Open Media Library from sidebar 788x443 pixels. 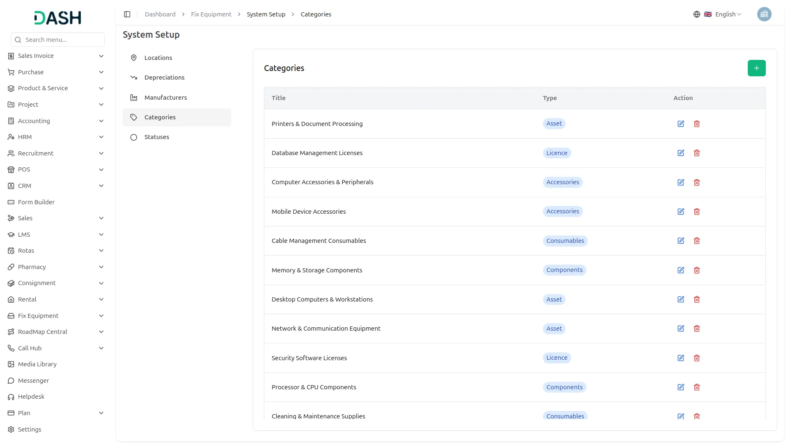(37, 364)
